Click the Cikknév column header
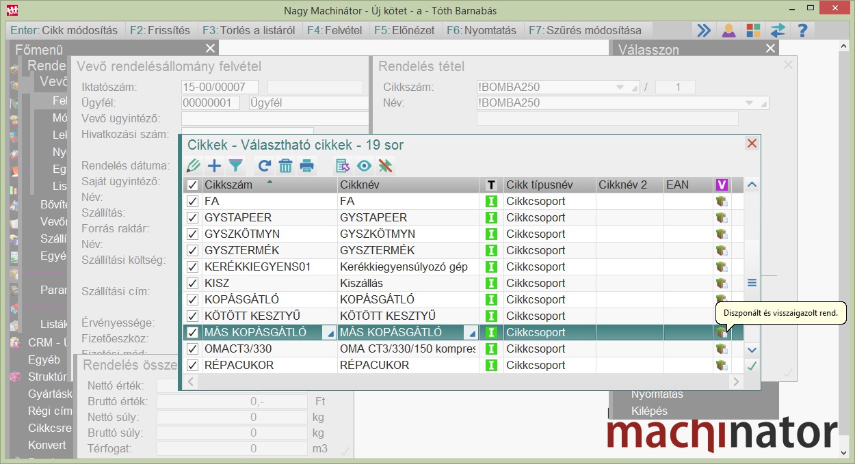855x464 pixels. [408, 185]
